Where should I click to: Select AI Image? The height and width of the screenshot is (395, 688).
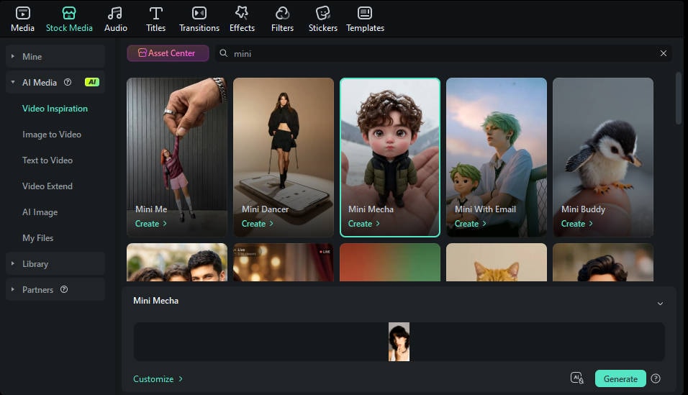40,212
